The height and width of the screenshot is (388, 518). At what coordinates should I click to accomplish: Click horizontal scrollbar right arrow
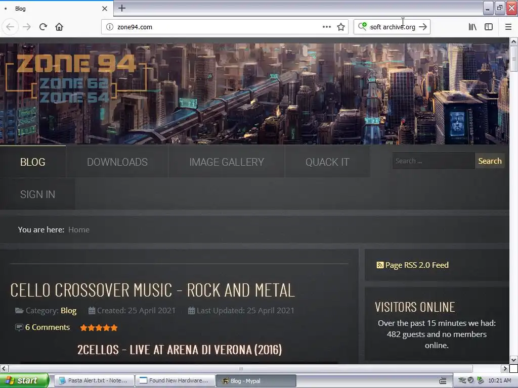click(505, 368)
